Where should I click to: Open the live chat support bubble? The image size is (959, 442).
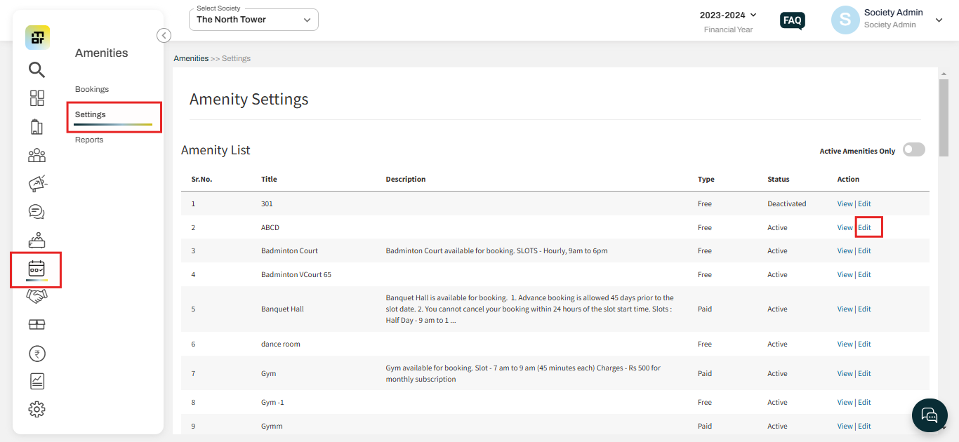click(930, 415)
